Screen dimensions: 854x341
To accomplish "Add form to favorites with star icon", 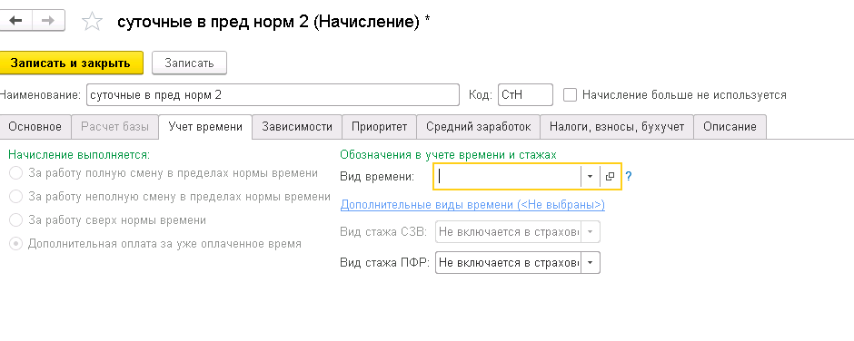I will tap(92, 22).
